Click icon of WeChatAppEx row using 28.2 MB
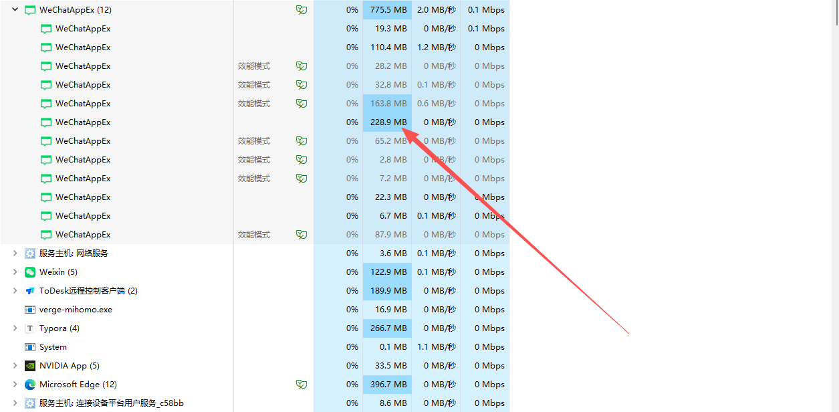 46,66
